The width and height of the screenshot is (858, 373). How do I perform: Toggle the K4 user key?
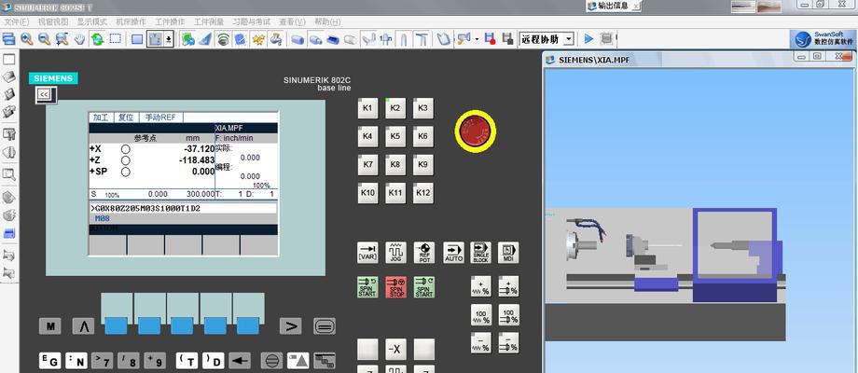click(367, 137)
